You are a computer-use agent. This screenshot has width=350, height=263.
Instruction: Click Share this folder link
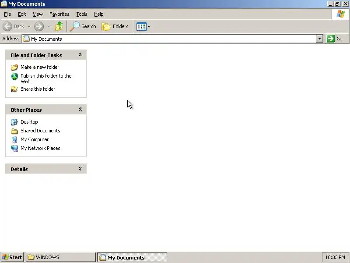[38, 89]
